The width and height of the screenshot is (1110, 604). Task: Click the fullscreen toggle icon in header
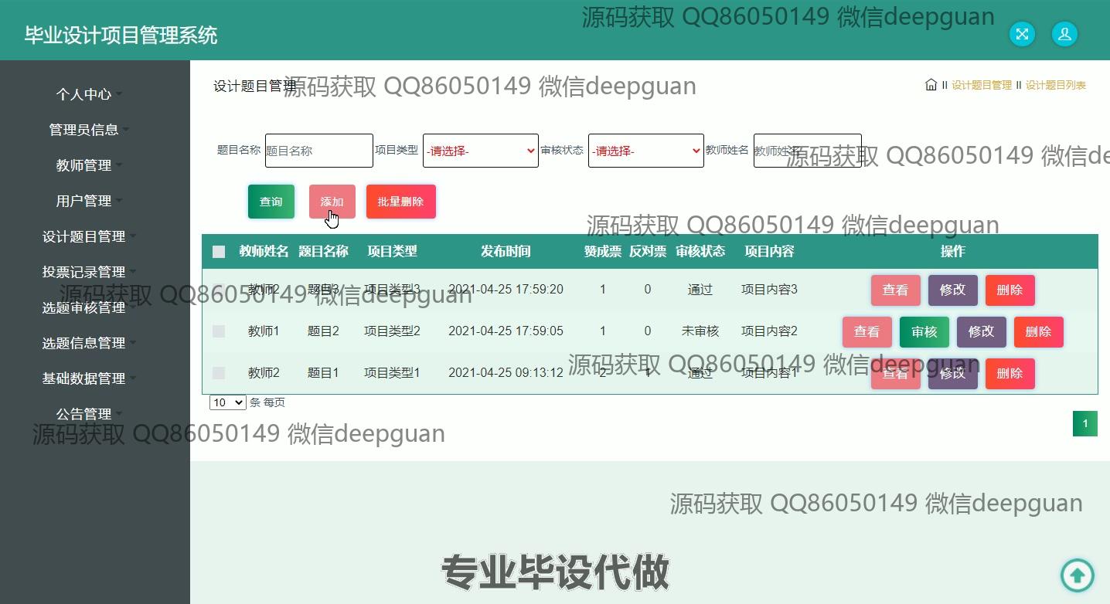(1022, 34)
